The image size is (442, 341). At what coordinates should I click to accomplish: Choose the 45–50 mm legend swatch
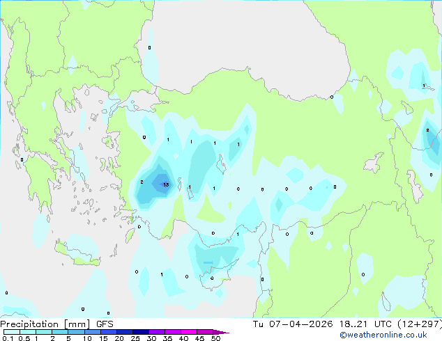click(x=205, y=332)
